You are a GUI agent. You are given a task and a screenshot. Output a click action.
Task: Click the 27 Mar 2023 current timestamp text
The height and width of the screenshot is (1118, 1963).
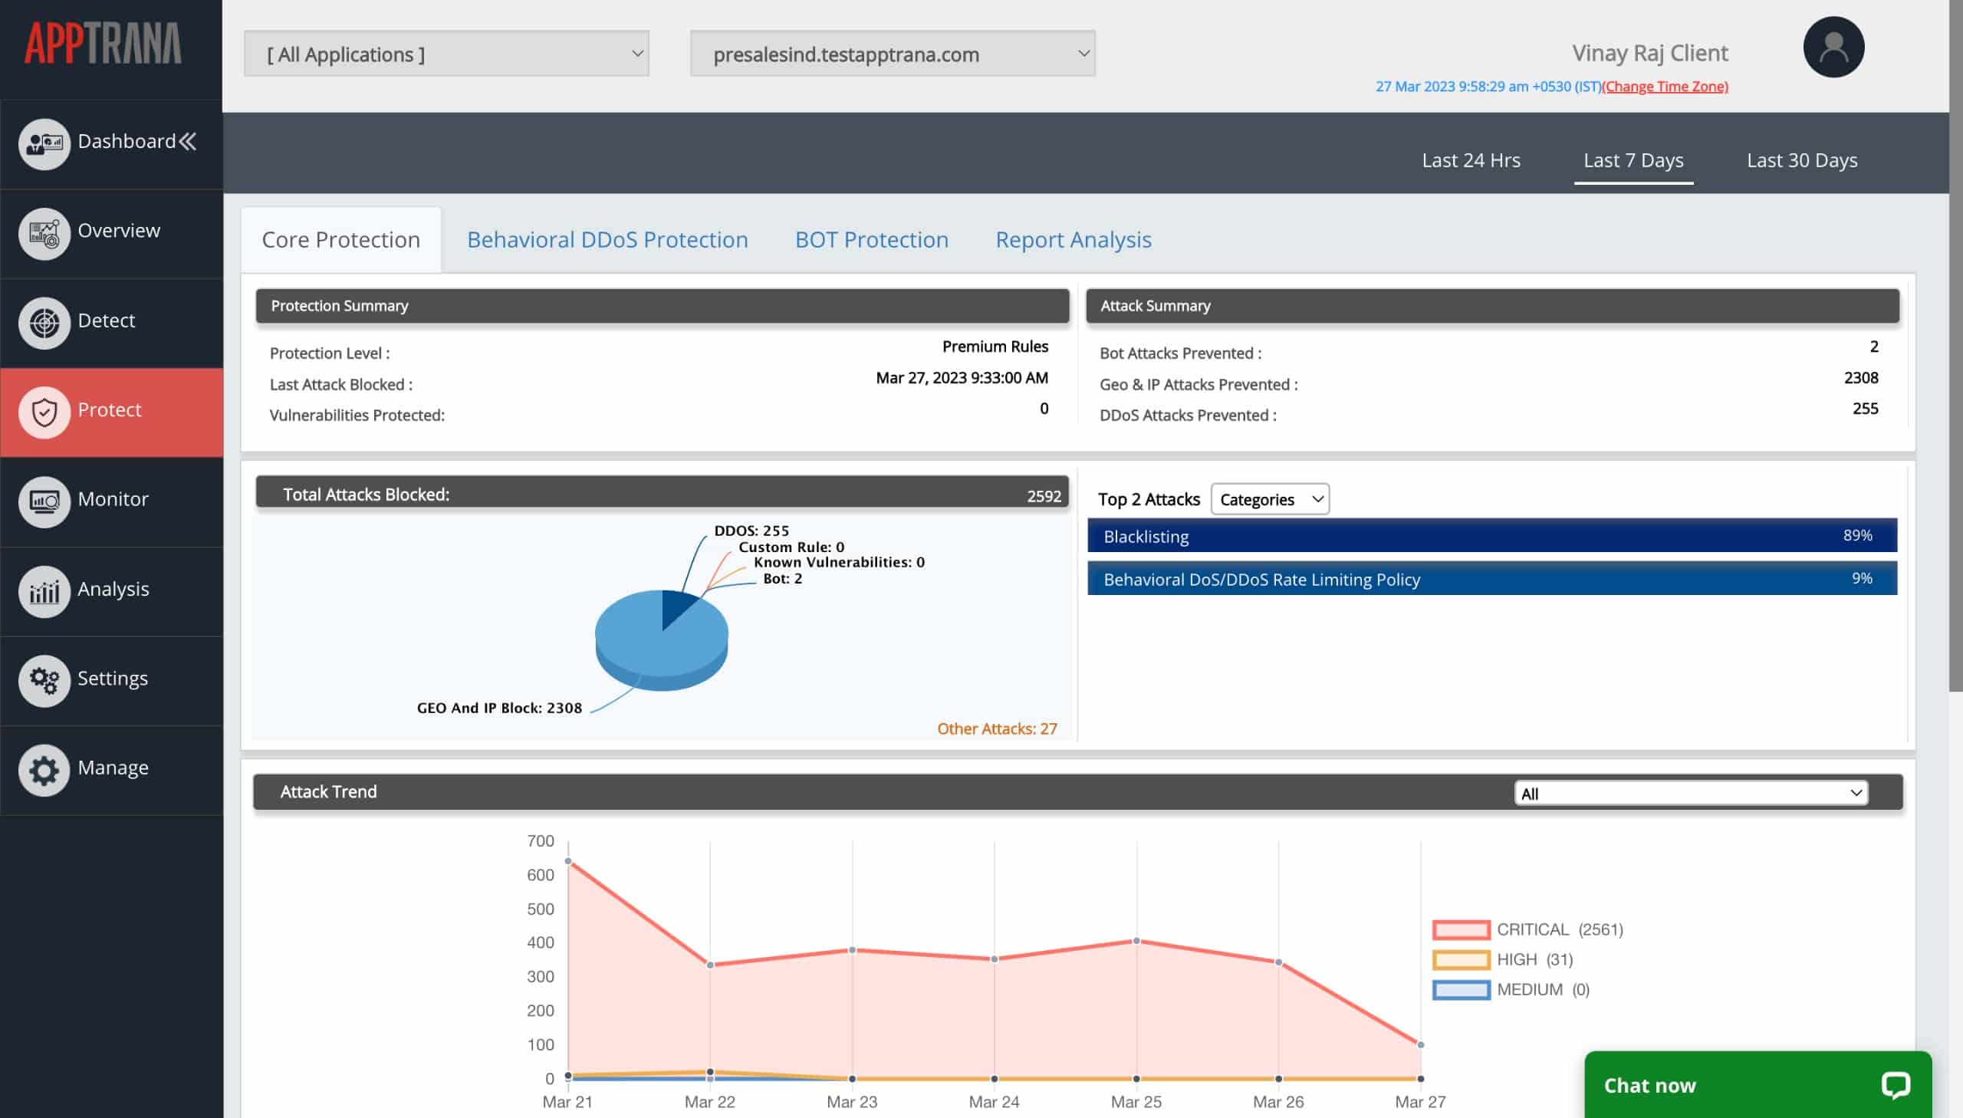point(1488,86)
